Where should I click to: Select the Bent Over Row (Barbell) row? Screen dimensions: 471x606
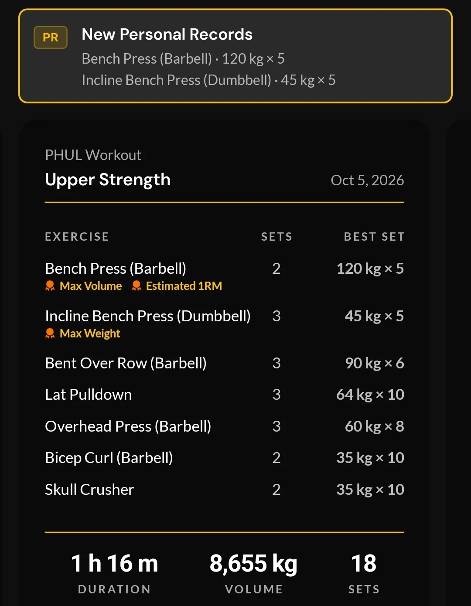[225, 363]
